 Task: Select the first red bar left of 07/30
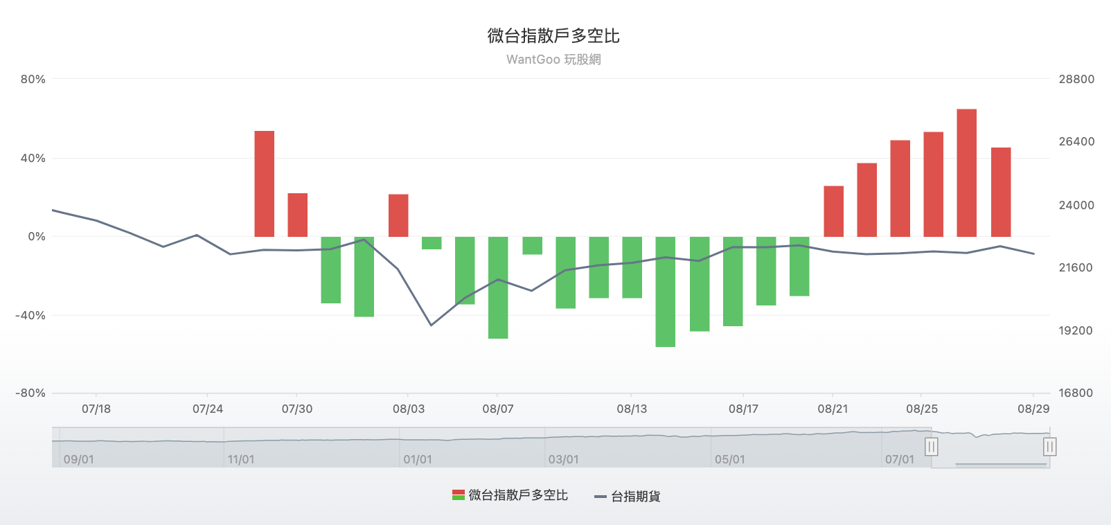[265, 184]
